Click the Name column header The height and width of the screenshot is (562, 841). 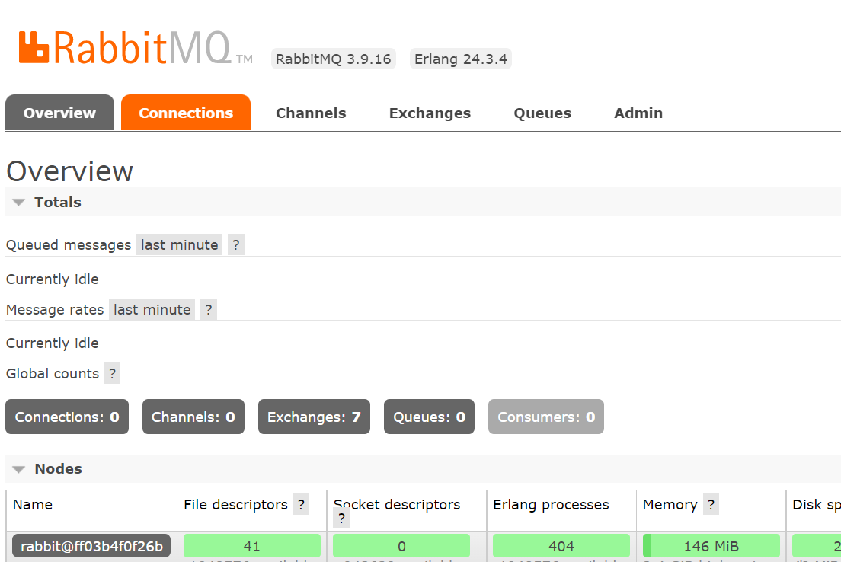coord(33,505)
